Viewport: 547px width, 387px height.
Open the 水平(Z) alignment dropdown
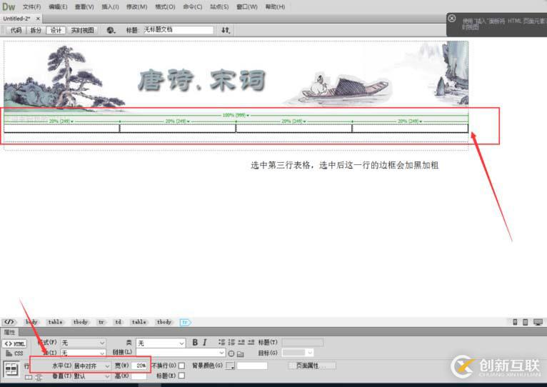(91, 366)
